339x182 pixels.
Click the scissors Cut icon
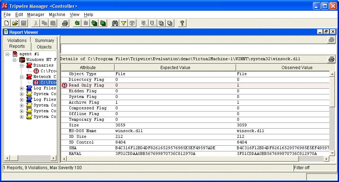coord(36,23)
